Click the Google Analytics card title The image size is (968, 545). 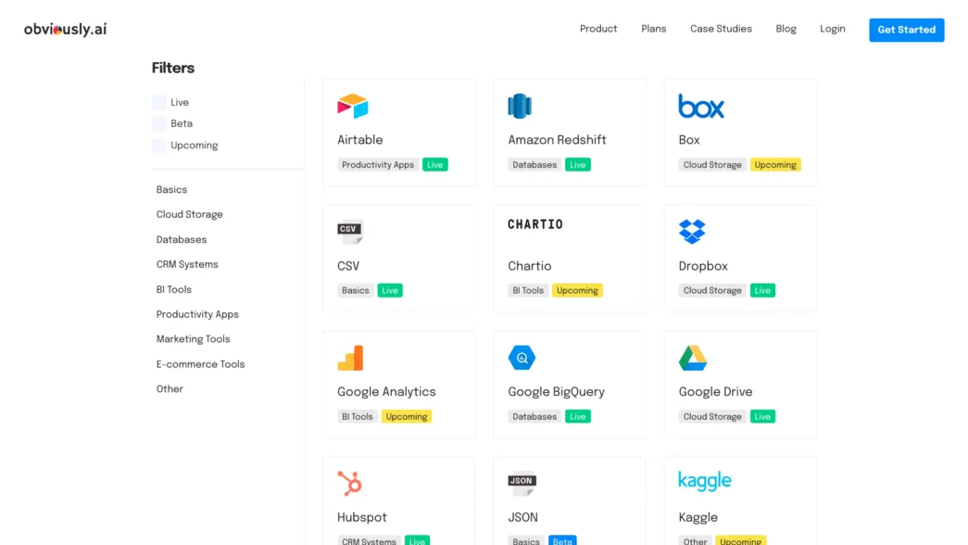pyautogui.click(x=386, y=392)
